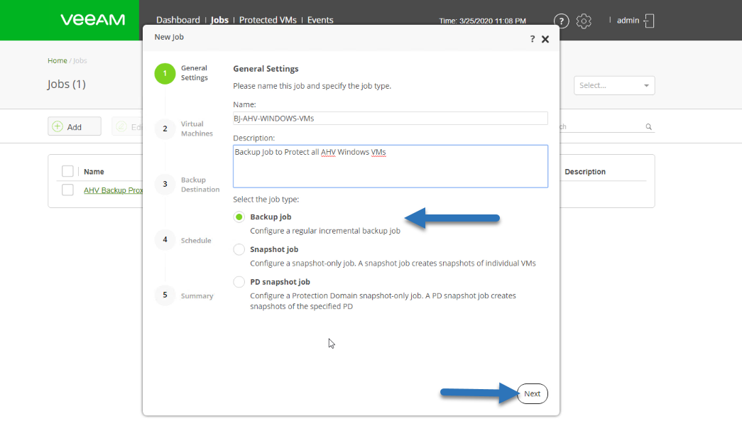Screen dimensions: 742x436
Task: Click the dialog help question mark
Action: pos(533,39)
